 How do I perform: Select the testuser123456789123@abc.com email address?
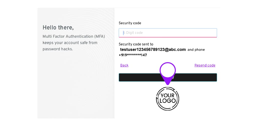[153, 49]
